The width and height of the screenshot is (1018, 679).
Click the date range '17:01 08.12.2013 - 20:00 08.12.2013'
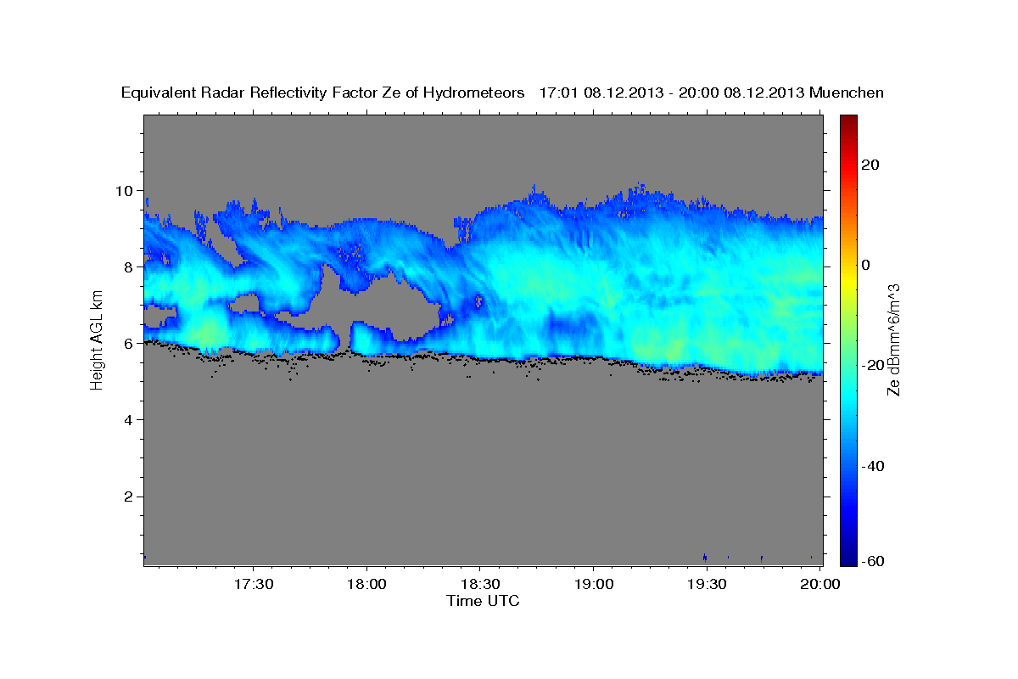[x=672, y=93]
